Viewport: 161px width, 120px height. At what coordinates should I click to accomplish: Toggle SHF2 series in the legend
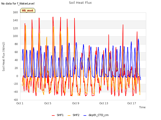coord(73,115)
